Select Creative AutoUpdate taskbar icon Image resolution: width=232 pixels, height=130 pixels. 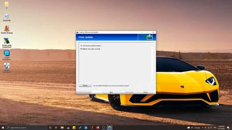point(109,127)
